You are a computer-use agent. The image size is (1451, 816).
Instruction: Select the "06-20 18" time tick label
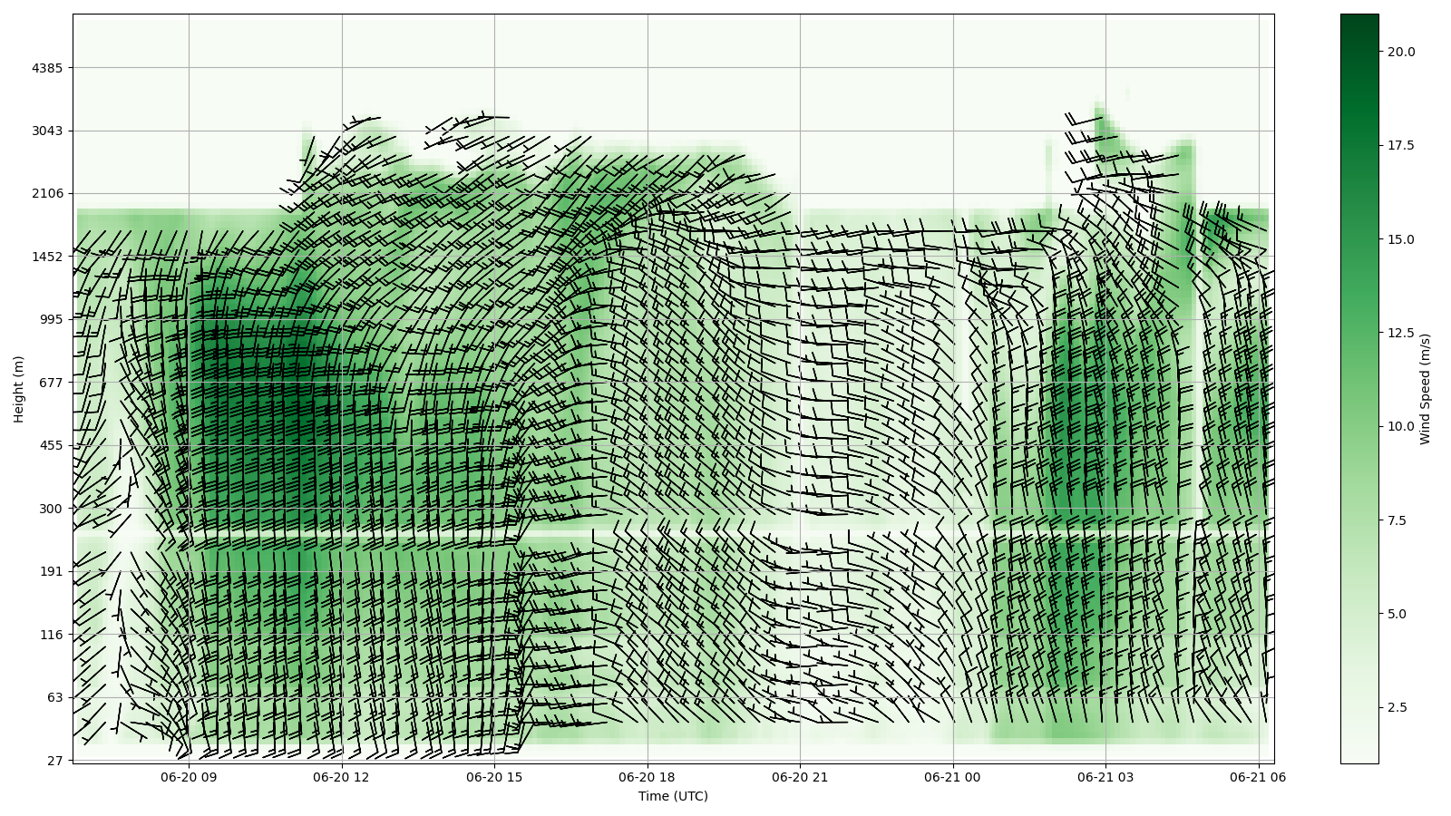(648, 777)
